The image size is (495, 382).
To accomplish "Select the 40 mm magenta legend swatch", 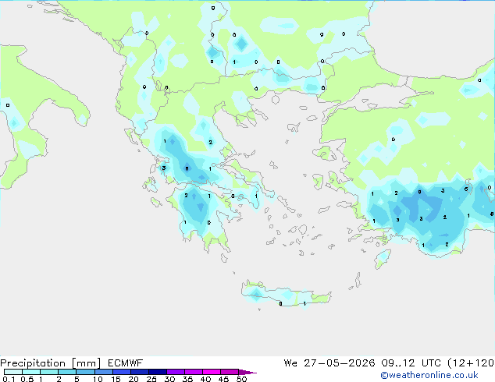I will coord(212,372).
